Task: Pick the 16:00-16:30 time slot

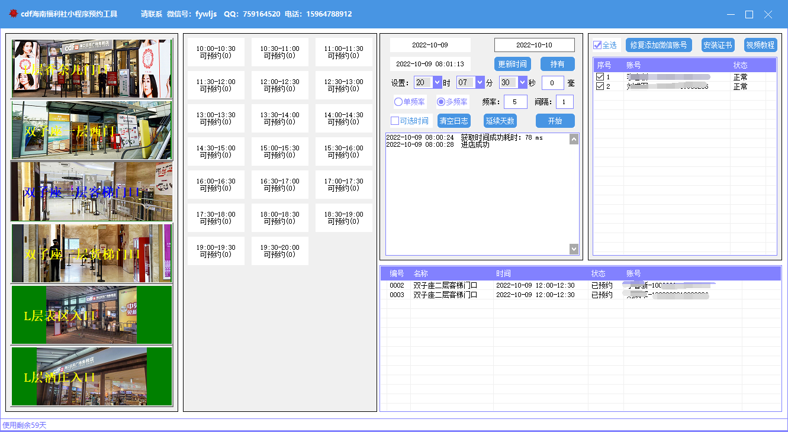Action: pos(216,185)
